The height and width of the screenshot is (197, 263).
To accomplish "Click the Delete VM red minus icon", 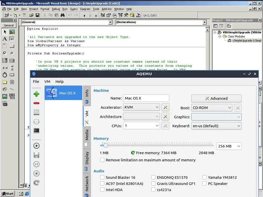I will (x=36, y=103).
